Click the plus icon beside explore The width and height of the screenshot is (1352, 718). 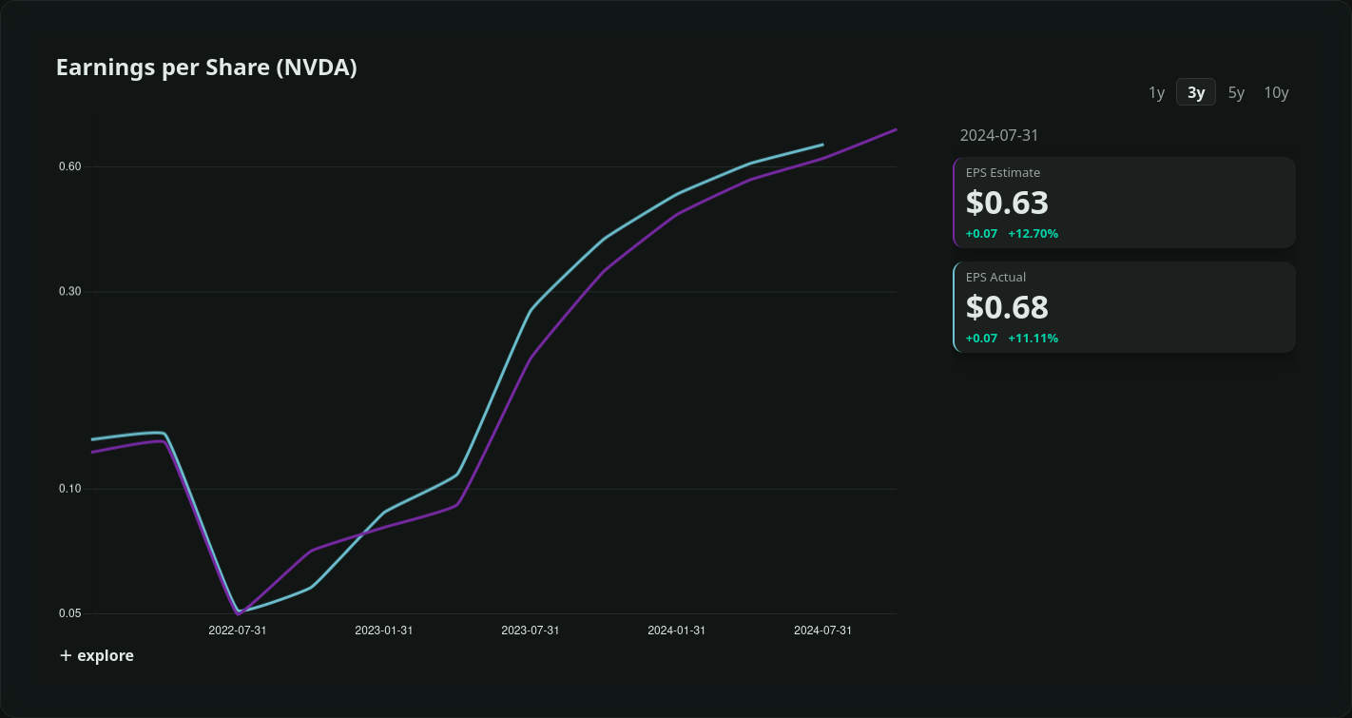[x=66, y=655]
